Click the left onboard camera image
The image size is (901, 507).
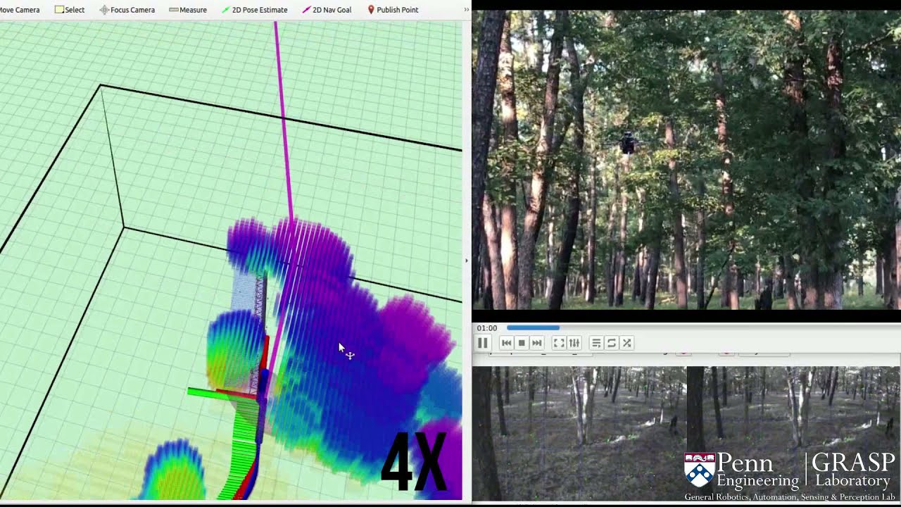click(x=579, y=432)
